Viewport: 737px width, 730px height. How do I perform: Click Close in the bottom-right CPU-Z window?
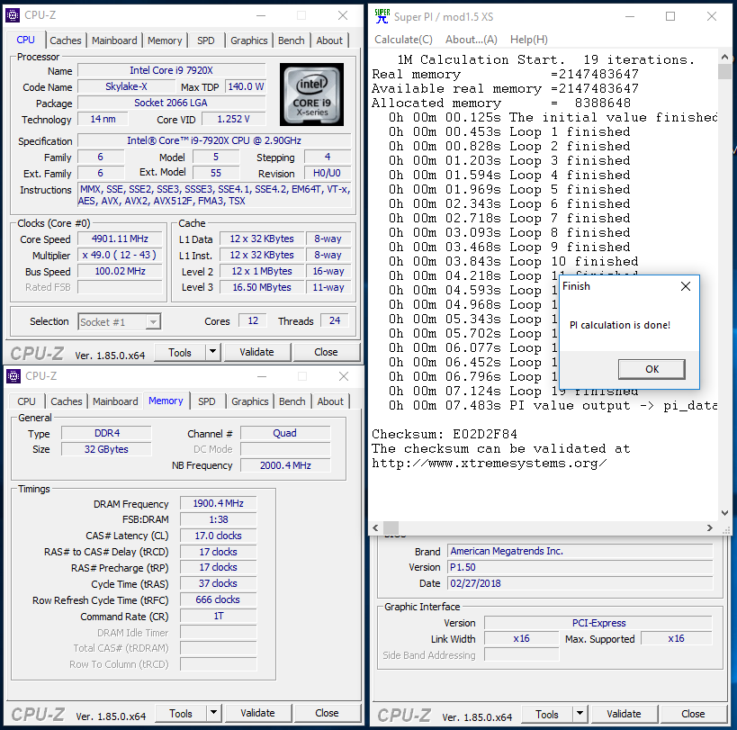693,714
